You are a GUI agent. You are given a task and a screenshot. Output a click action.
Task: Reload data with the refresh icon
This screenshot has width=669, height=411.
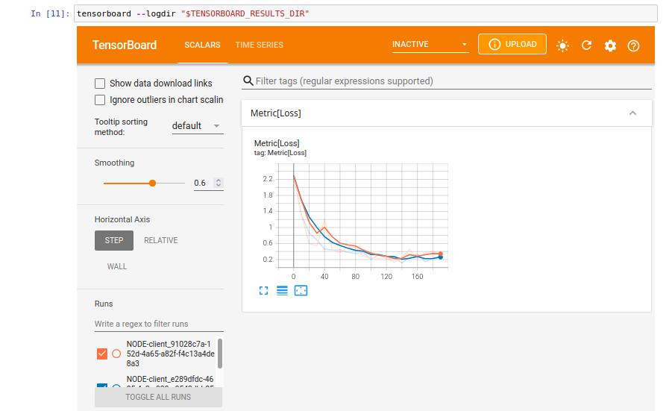click(587, 46)
